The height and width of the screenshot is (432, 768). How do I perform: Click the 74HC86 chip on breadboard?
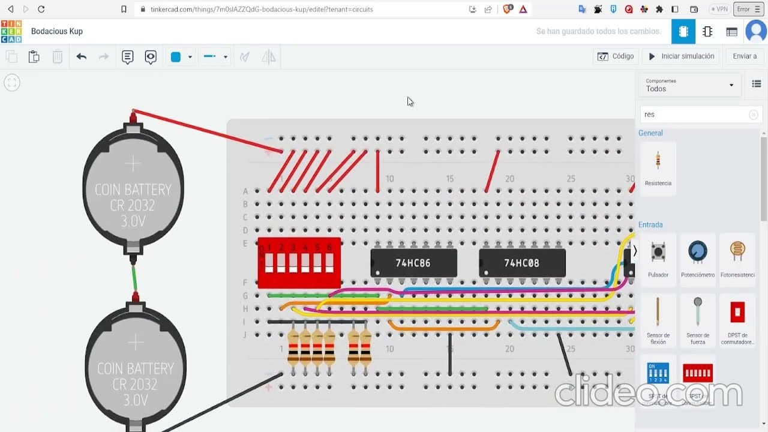[413, 263]
